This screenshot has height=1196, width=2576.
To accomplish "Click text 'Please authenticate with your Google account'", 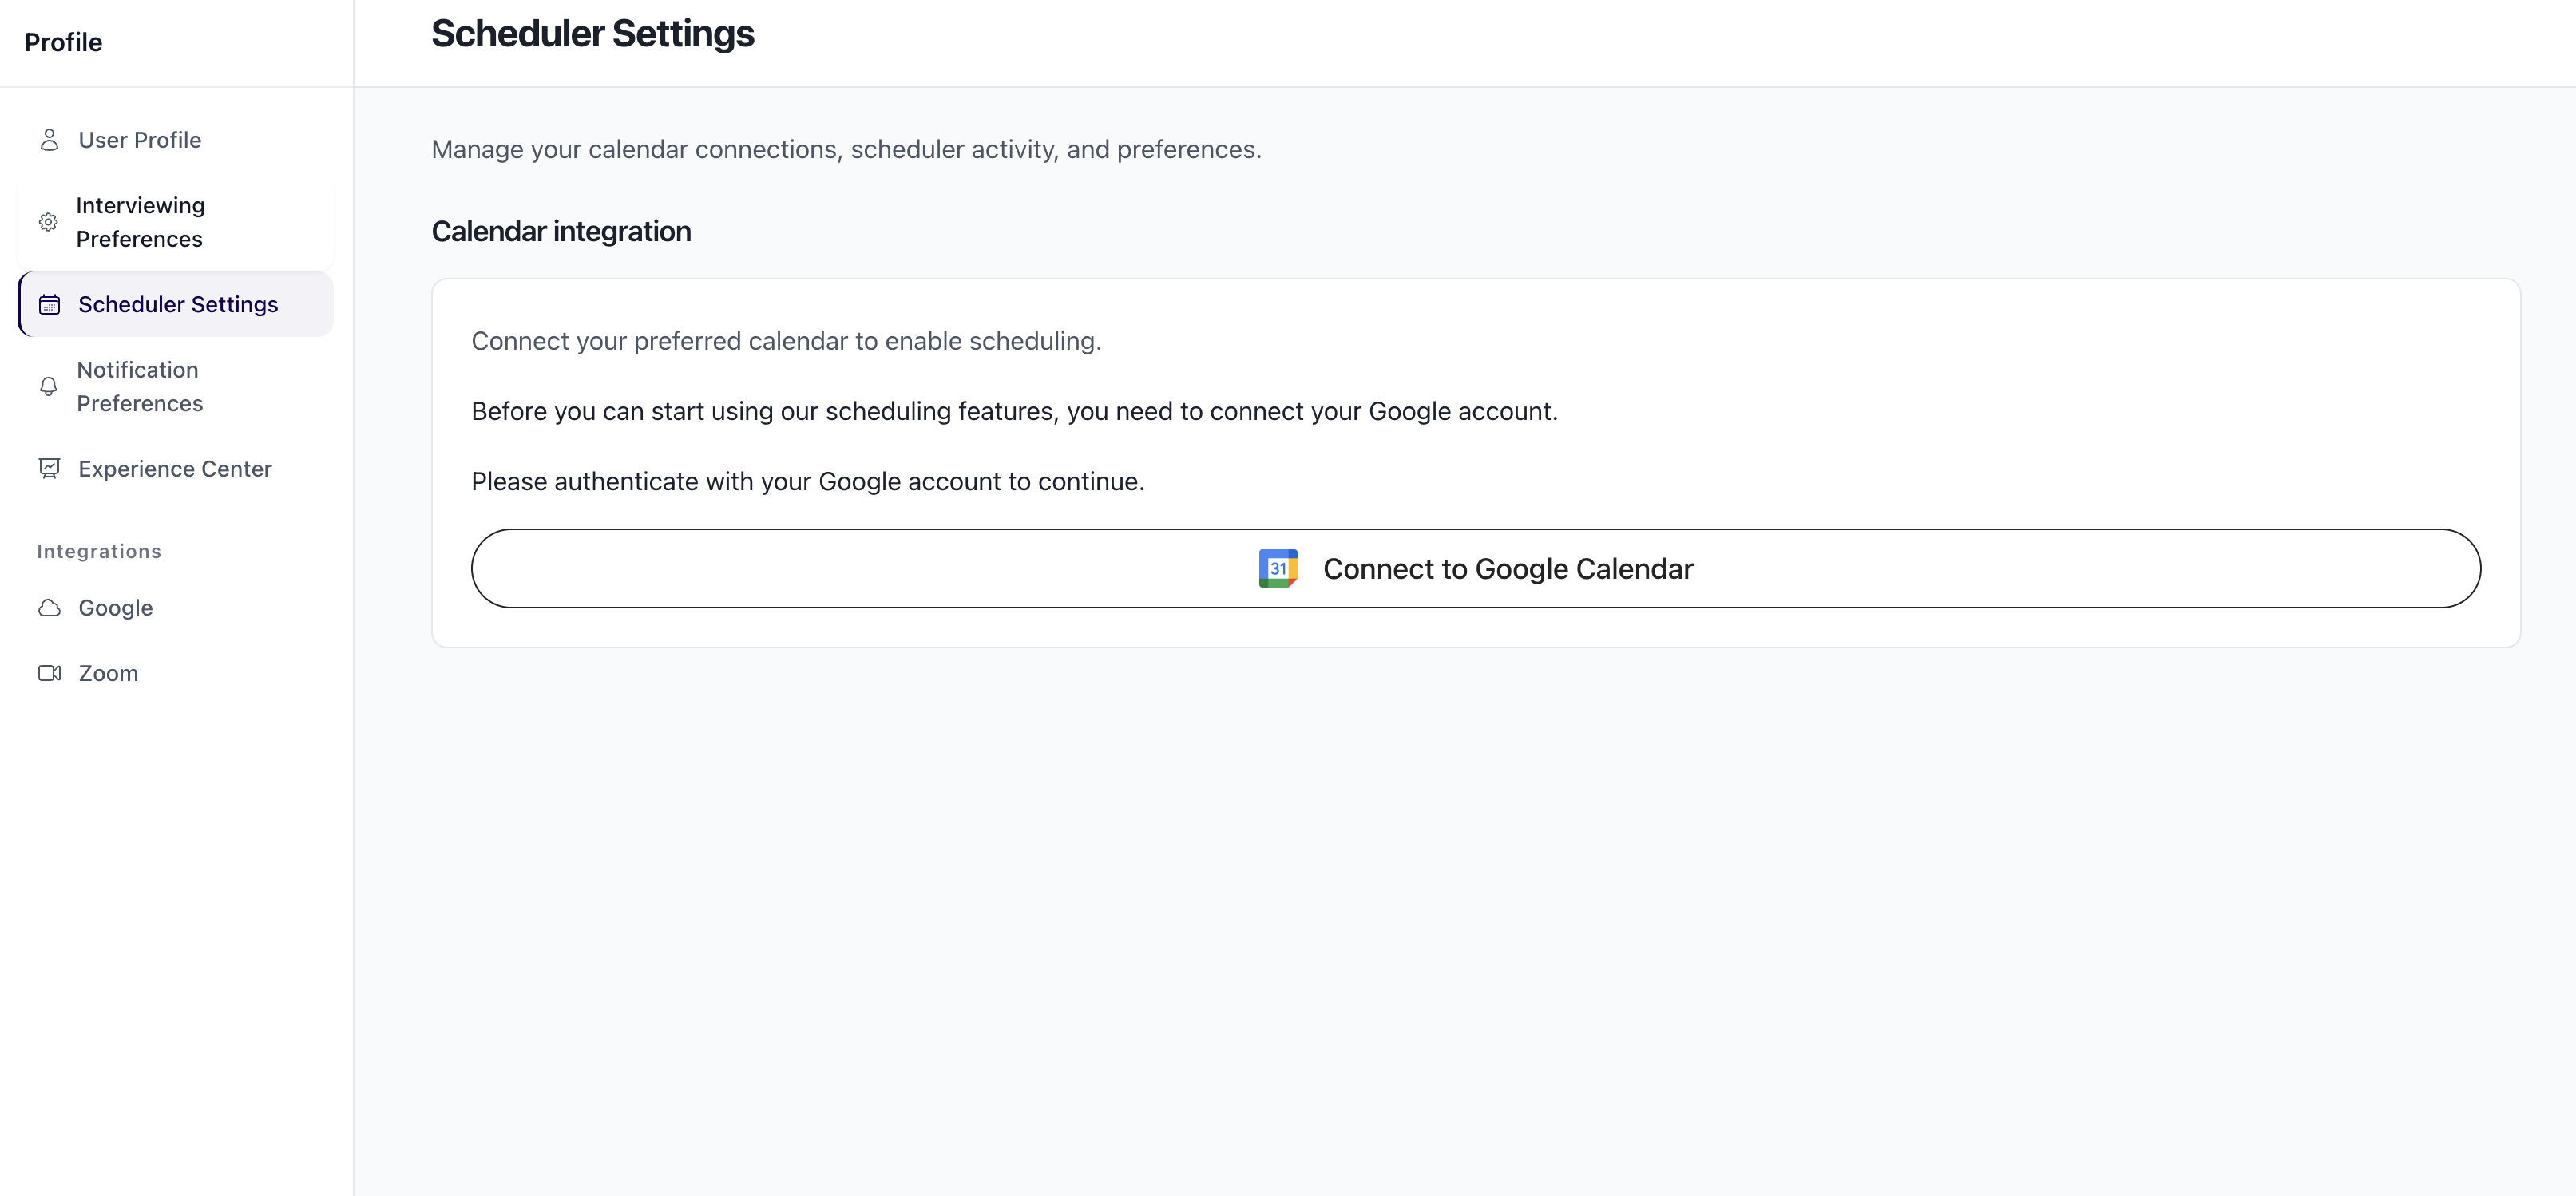I will click(736, 482).
